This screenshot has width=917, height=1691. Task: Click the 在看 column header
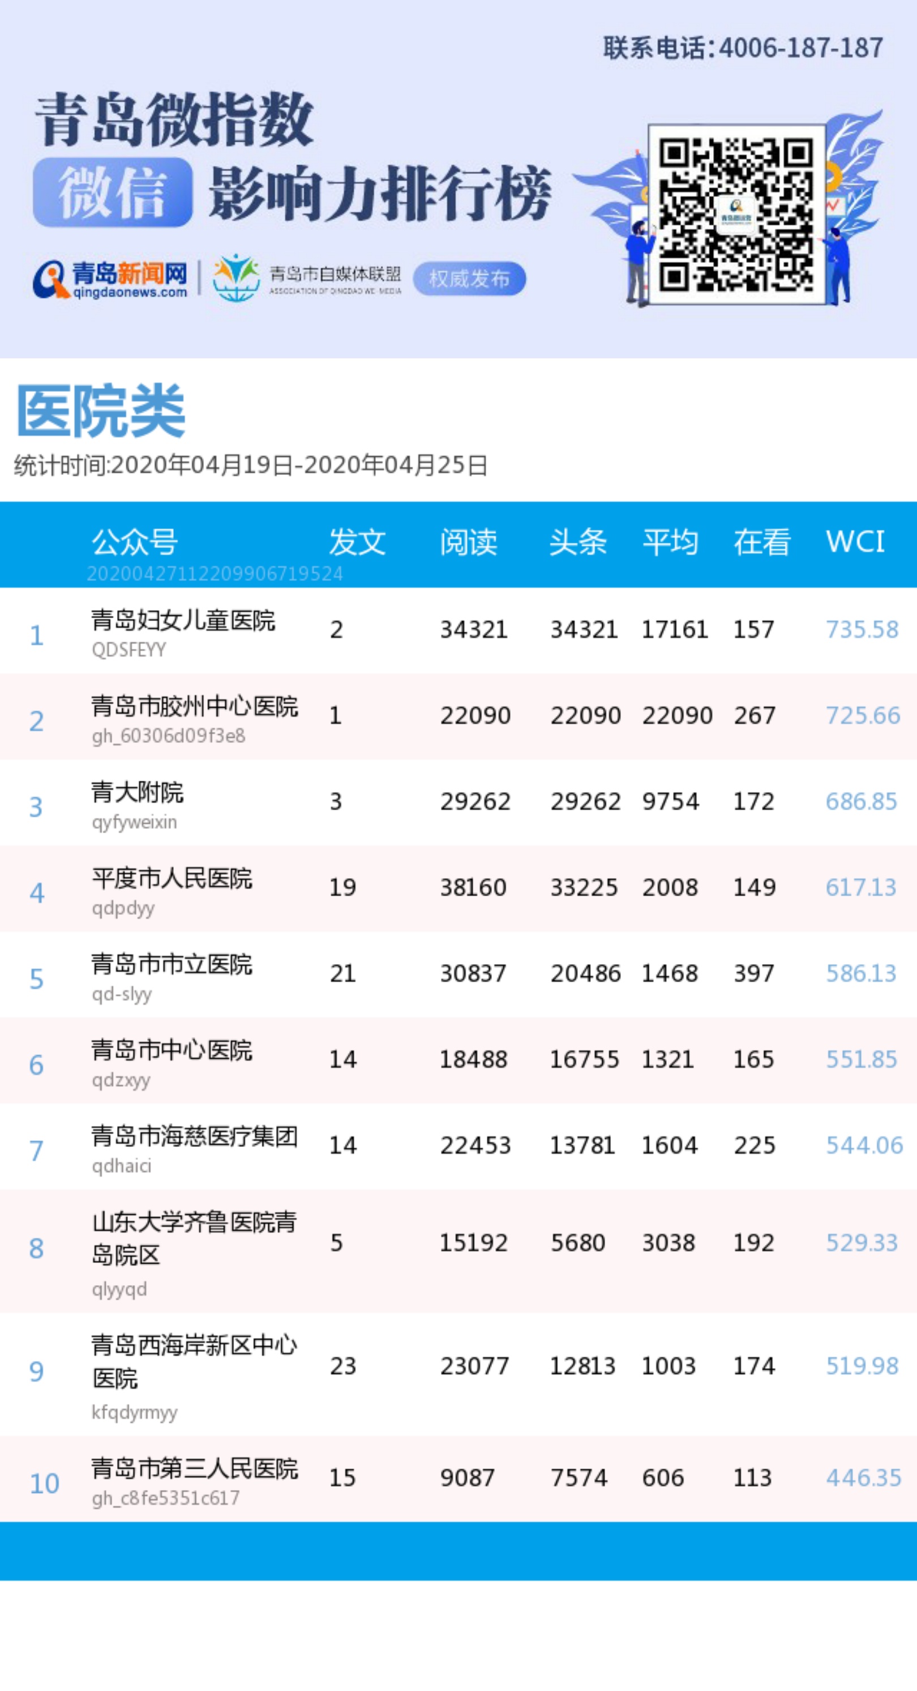(x=761, y=542)
